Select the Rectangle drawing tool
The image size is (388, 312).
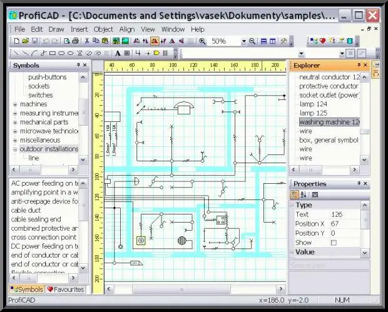coord(52,53)
